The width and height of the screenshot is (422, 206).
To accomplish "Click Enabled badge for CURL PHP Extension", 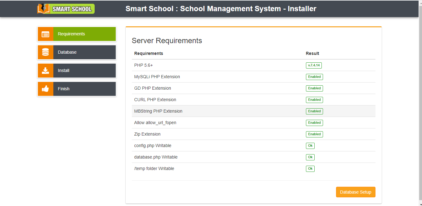I will point(314,100).
